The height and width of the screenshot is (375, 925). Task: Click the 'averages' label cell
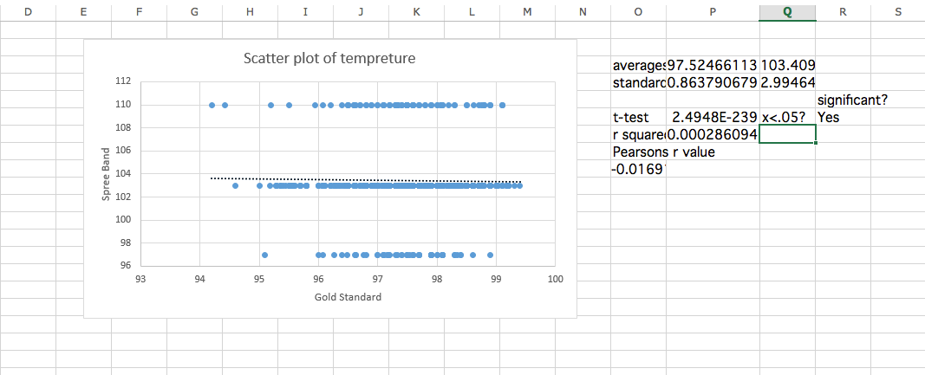pos(638,66)
